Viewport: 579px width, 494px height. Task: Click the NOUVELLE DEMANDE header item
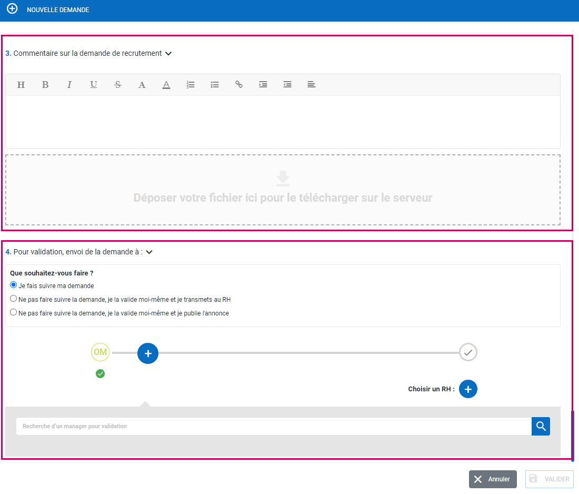point(58,10)
